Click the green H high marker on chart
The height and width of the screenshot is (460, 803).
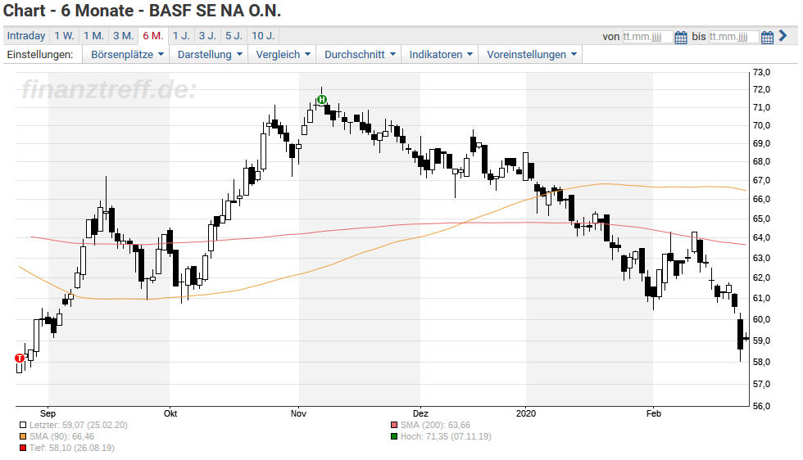click(x=321, y=99)
